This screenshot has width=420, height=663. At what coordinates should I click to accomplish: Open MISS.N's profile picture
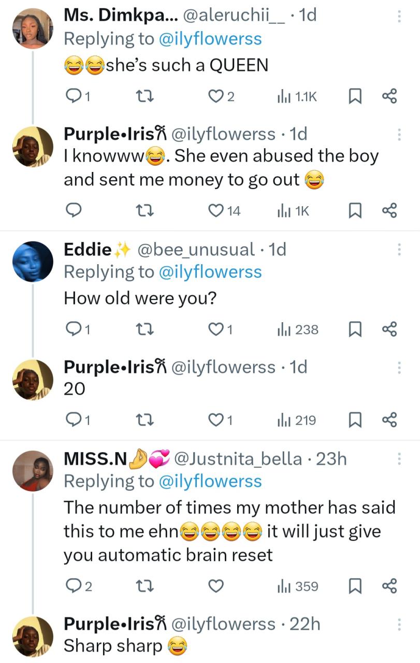[33, 470]
